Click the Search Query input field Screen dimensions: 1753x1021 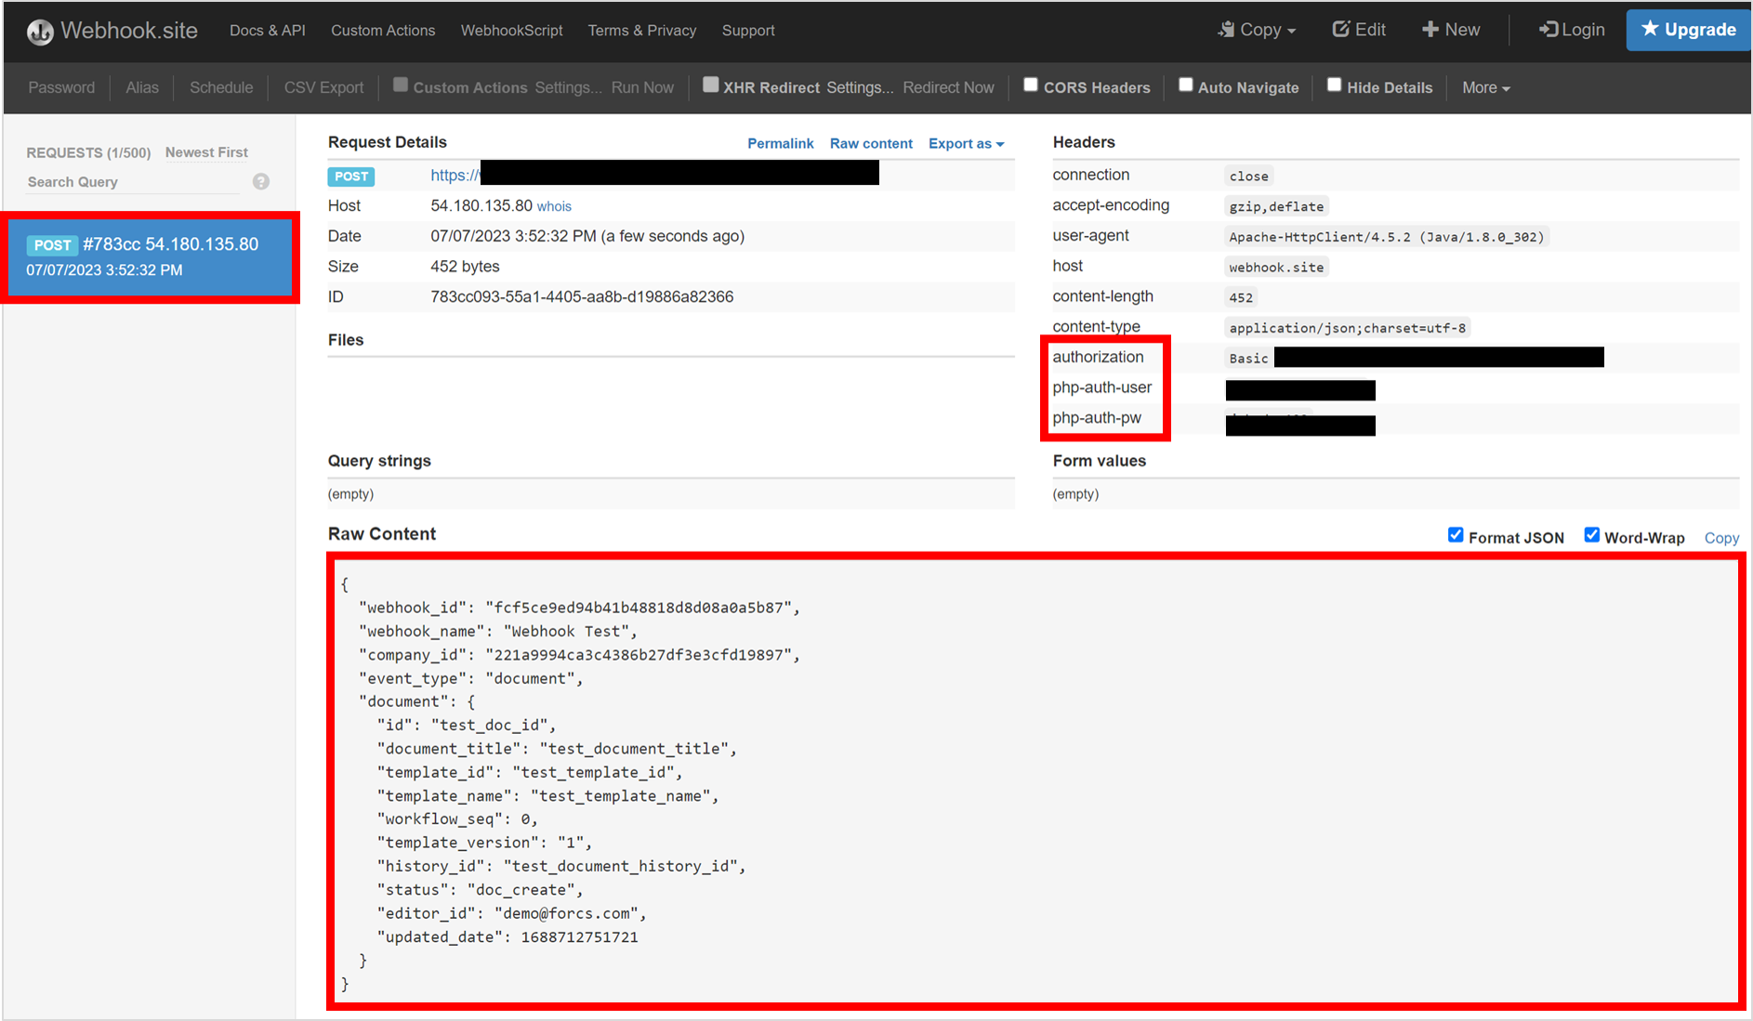[133, 182]
